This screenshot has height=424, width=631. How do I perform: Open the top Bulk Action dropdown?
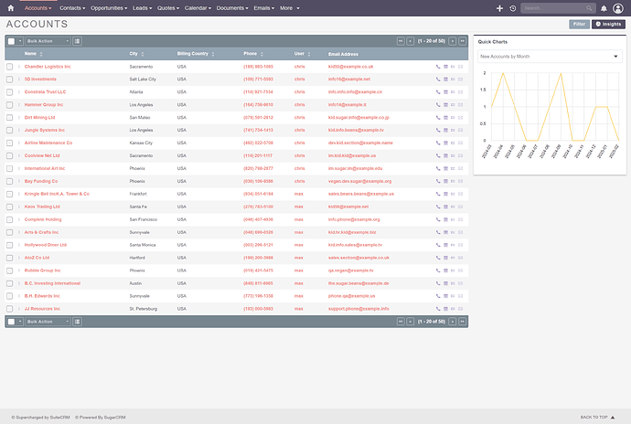pos(48,41)
